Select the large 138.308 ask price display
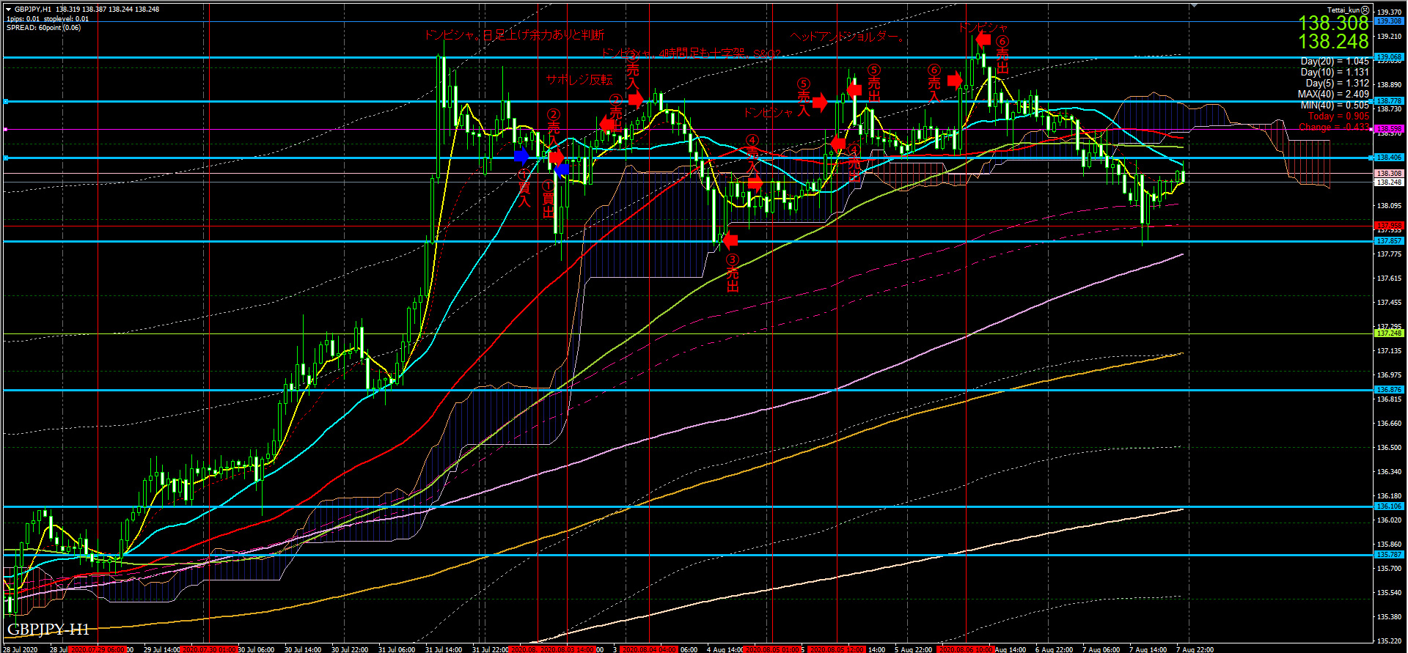This screenshot has height=653, width=1408. click(1333, 23)
